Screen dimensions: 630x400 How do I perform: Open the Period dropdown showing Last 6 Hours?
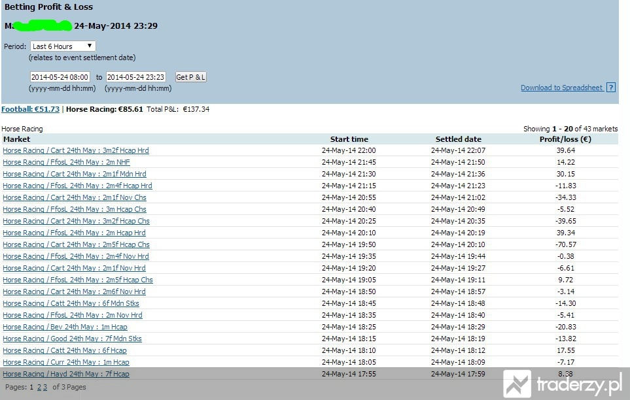tap(63, 46)
